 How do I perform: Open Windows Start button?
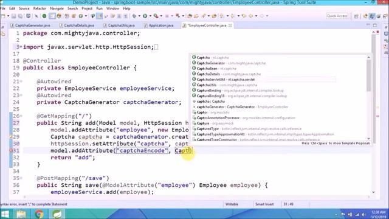[x=5, y=214]
